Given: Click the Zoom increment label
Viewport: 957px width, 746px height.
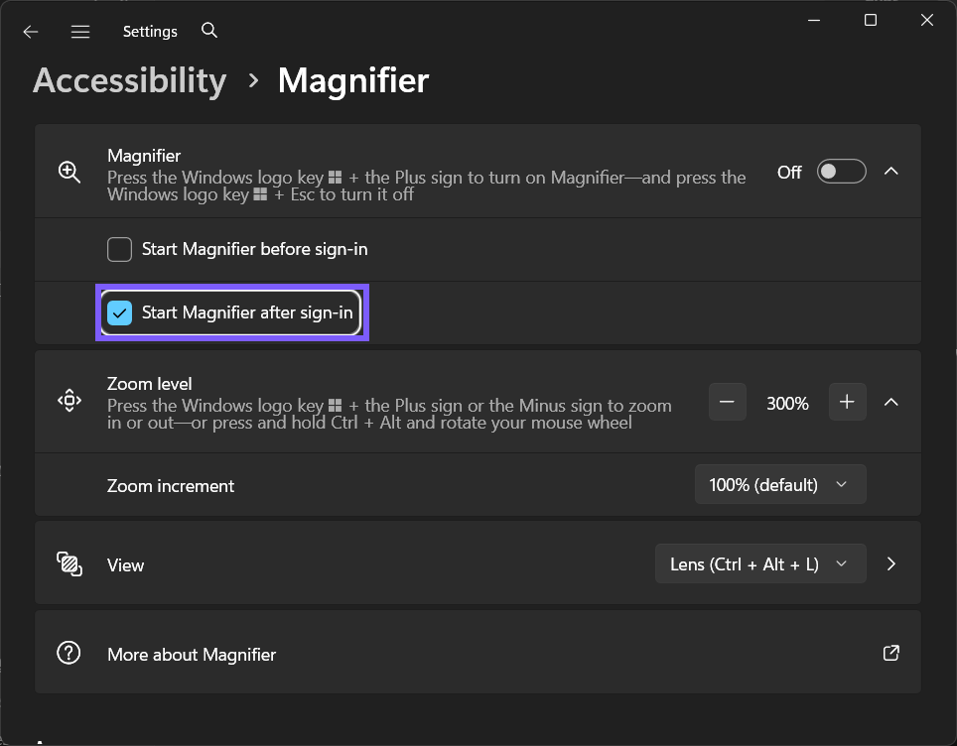Looking at the screenshot, I should [171, 486].
